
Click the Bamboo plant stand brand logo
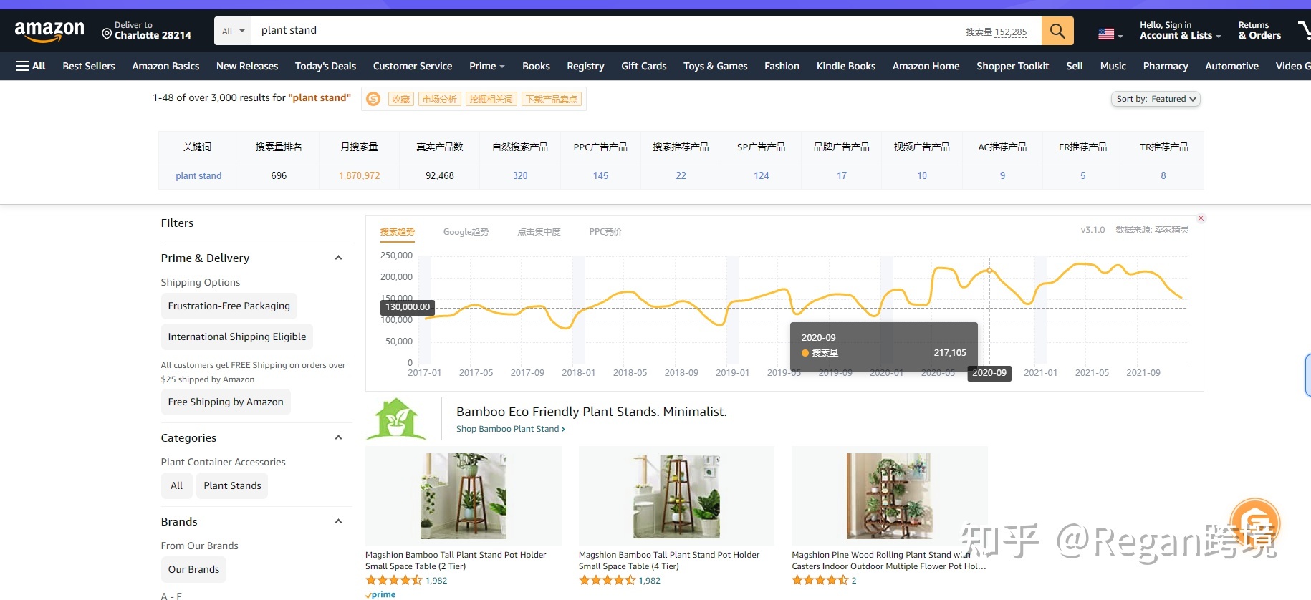397,419
